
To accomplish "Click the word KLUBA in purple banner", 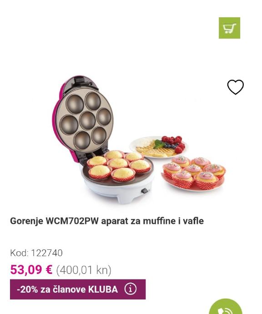I will [103, 289].
